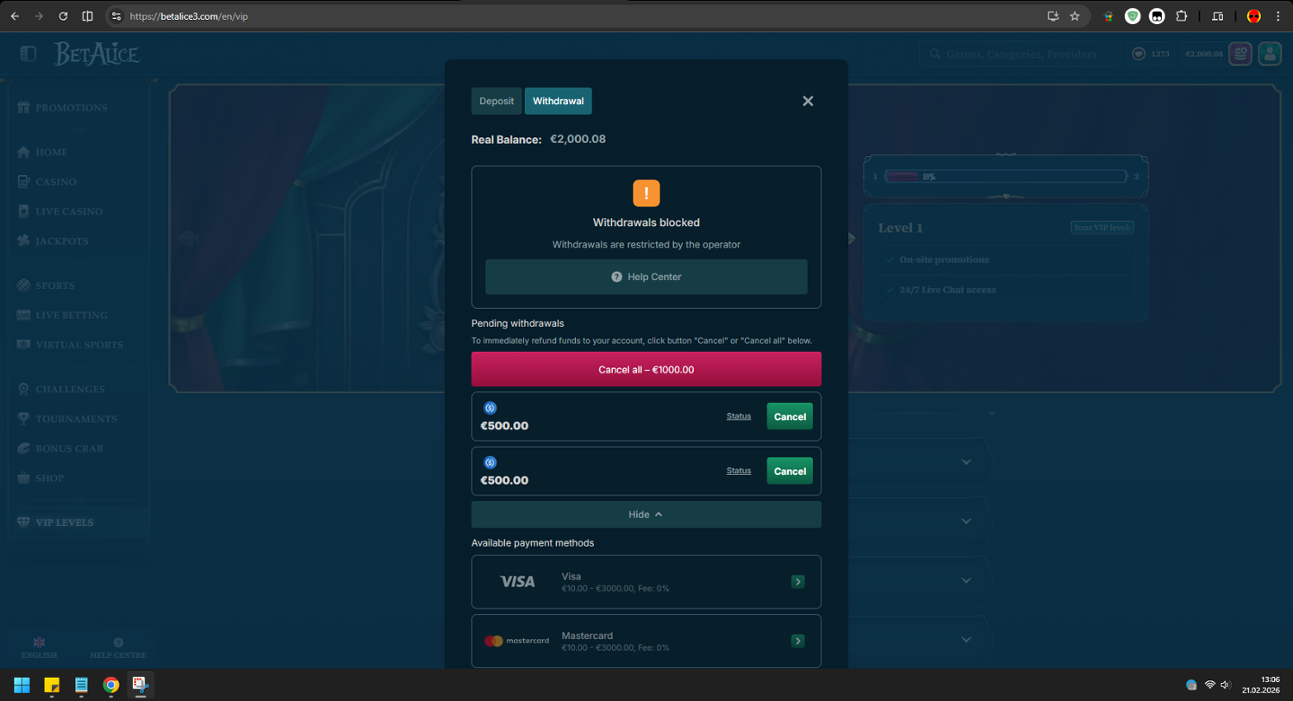Open the Help Center button
This screenshot has height=701, width=1293.
pos(646,277)
